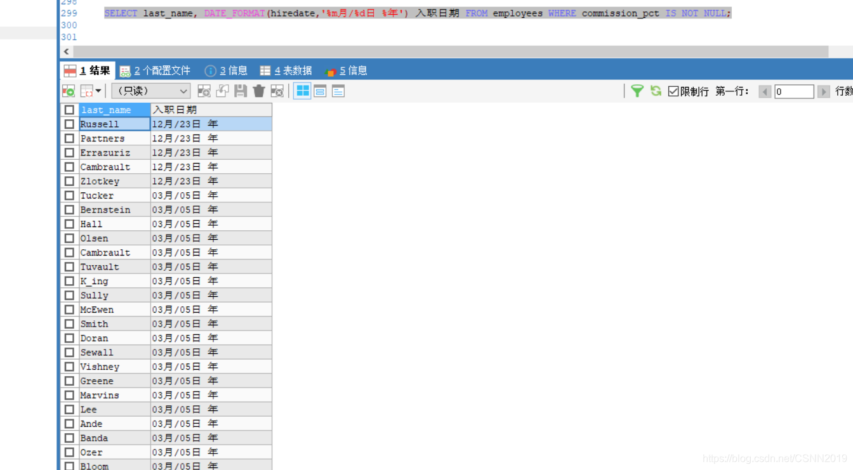
Task: Select the Marvins cell
Action: [114, 395]
